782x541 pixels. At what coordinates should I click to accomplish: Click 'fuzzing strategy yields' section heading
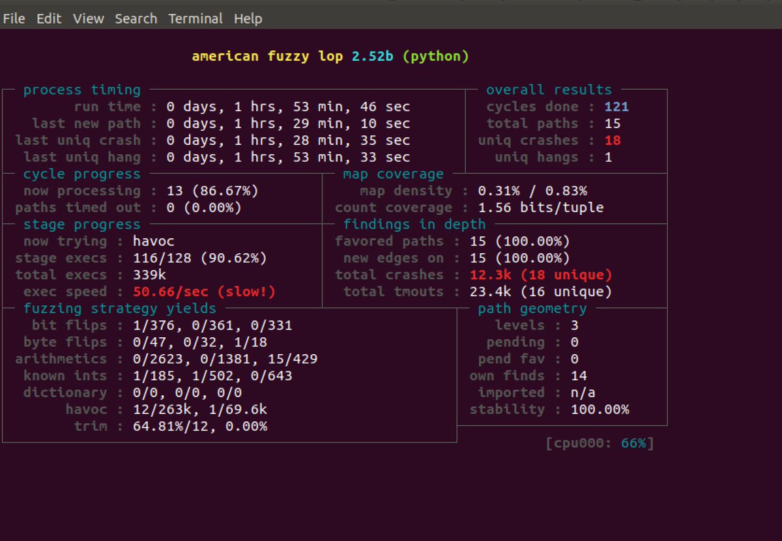pyautogui.click(x=120, y=309)
